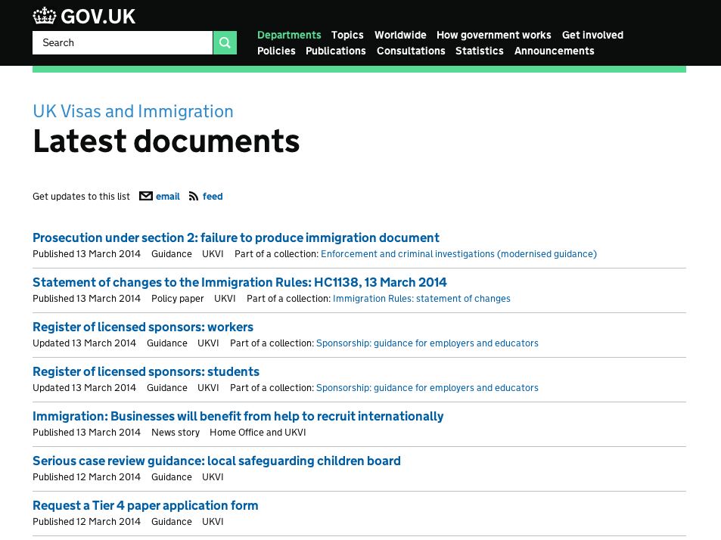Image resolution: width=721 pixels, height=540 pixels.
Task: Go to the Worldwide section
Action: pyautogui.click(x=400, y=35)
